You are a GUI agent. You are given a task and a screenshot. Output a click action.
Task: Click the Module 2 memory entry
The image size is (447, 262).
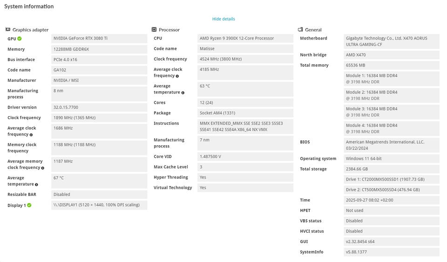pyautogui.click(x=392, y=95)
